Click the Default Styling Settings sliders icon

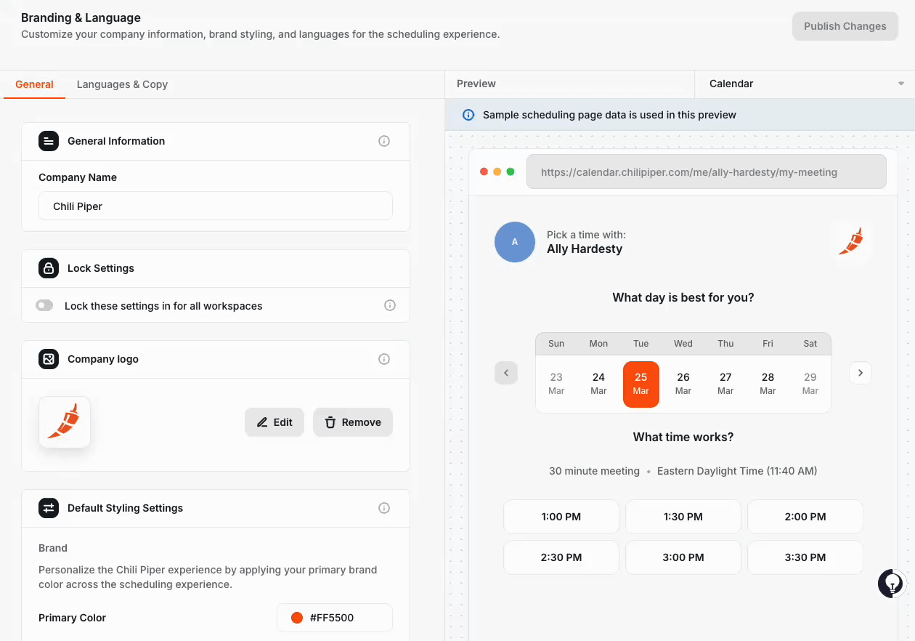click(x=49, y=508)
